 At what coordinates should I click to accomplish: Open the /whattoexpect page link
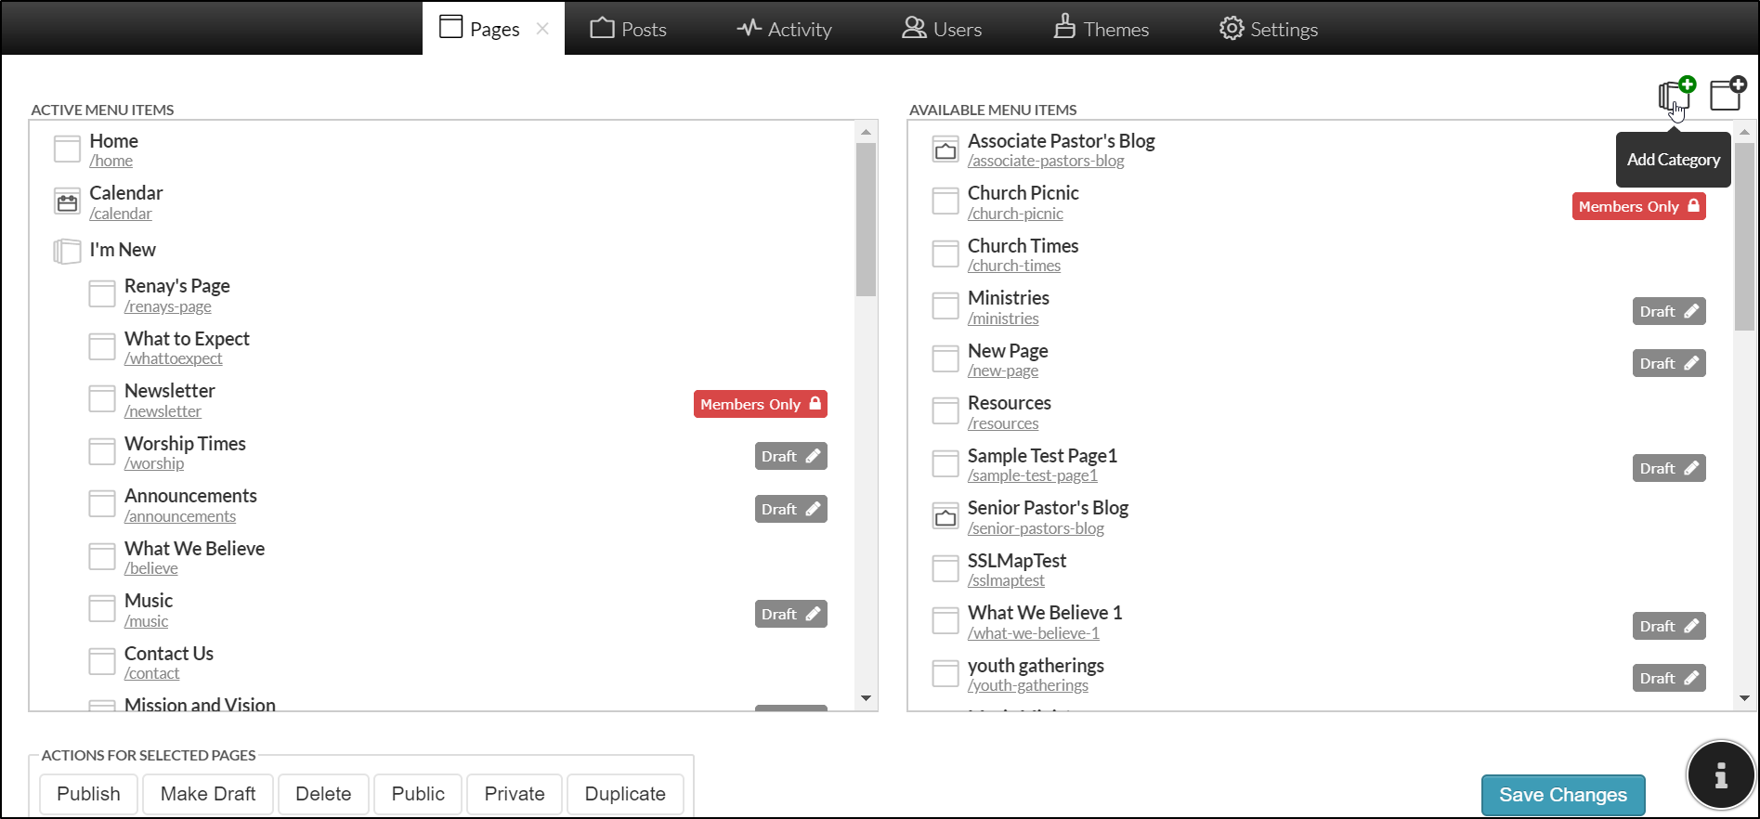point(174,359)
